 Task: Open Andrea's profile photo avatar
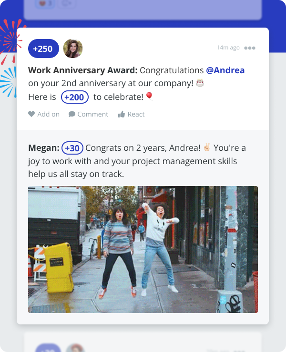coord(73,49)
